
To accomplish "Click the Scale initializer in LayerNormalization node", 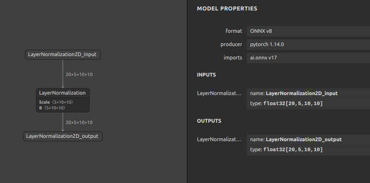I will 56,102.
